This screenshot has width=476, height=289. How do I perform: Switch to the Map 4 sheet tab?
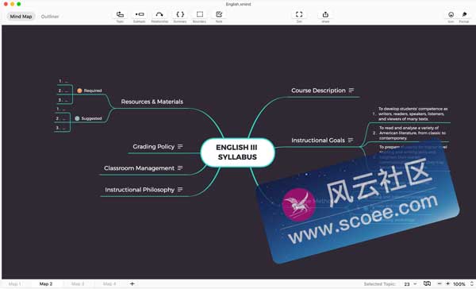[x=109, y=283]
